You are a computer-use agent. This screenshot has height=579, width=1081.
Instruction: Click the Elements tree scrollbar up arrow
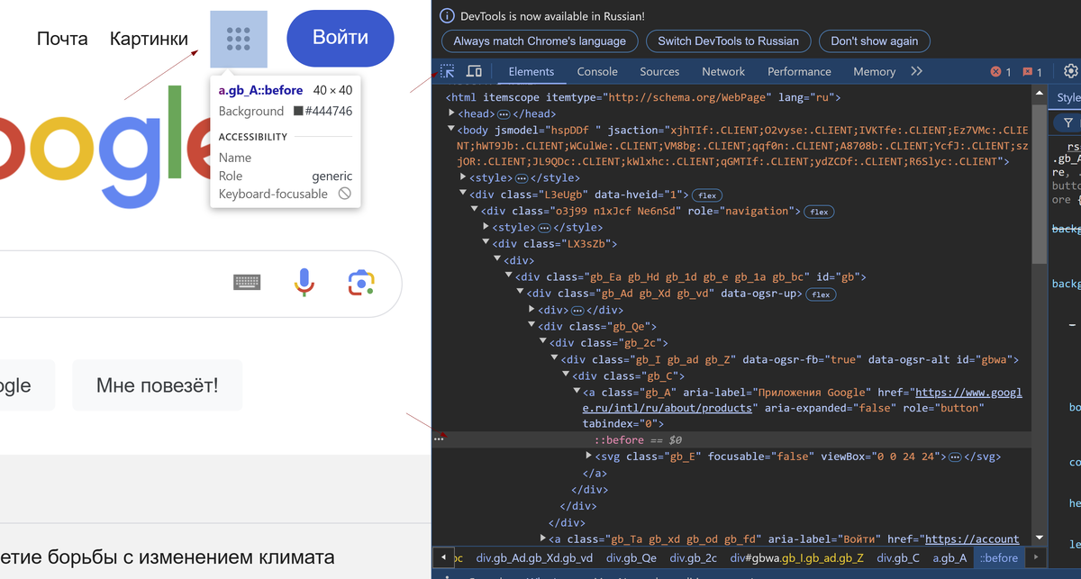click(x=1039, y=94)
